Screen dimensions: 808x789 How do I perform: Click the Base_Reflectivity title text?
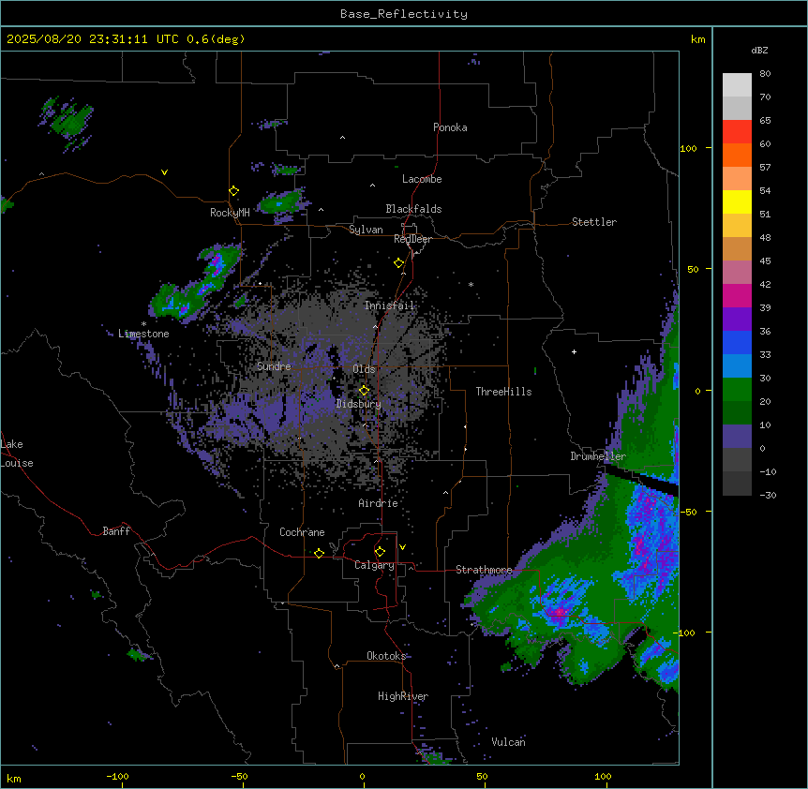[x=404, y=14]
